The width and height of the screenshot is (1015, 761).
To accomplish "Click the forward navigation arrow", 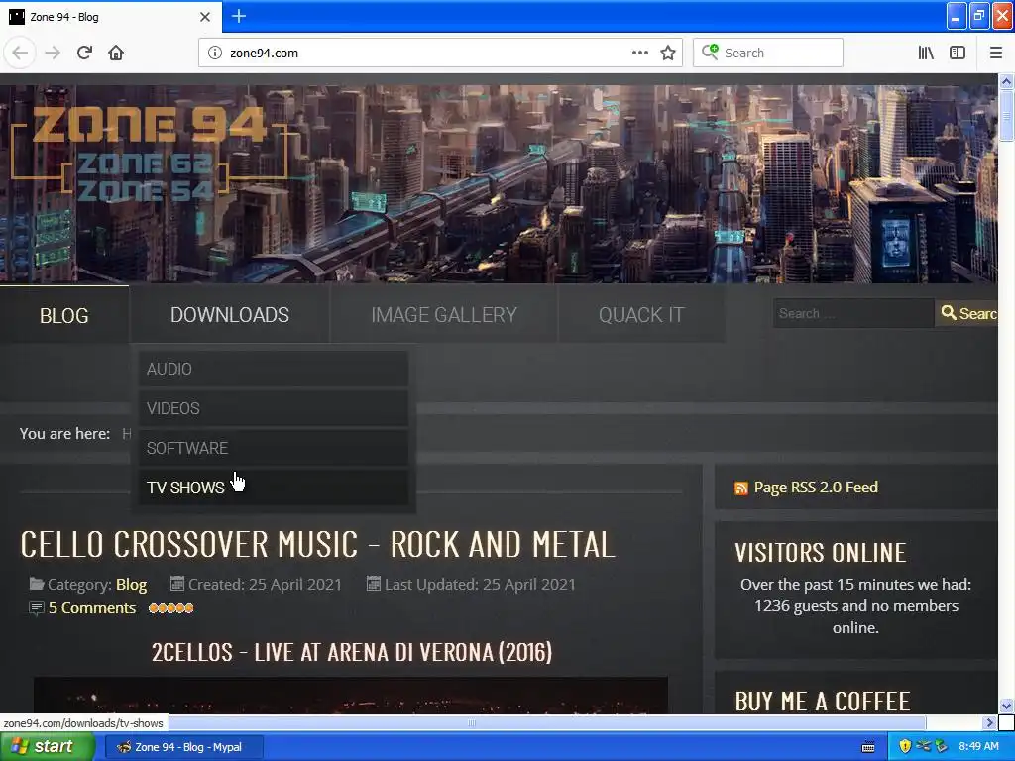I will click(x=54, y=53).
